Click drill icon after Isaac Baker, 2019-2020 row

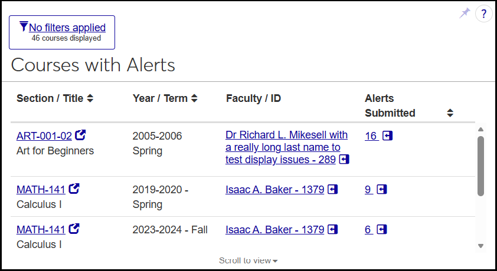click(x=332, y=190)
